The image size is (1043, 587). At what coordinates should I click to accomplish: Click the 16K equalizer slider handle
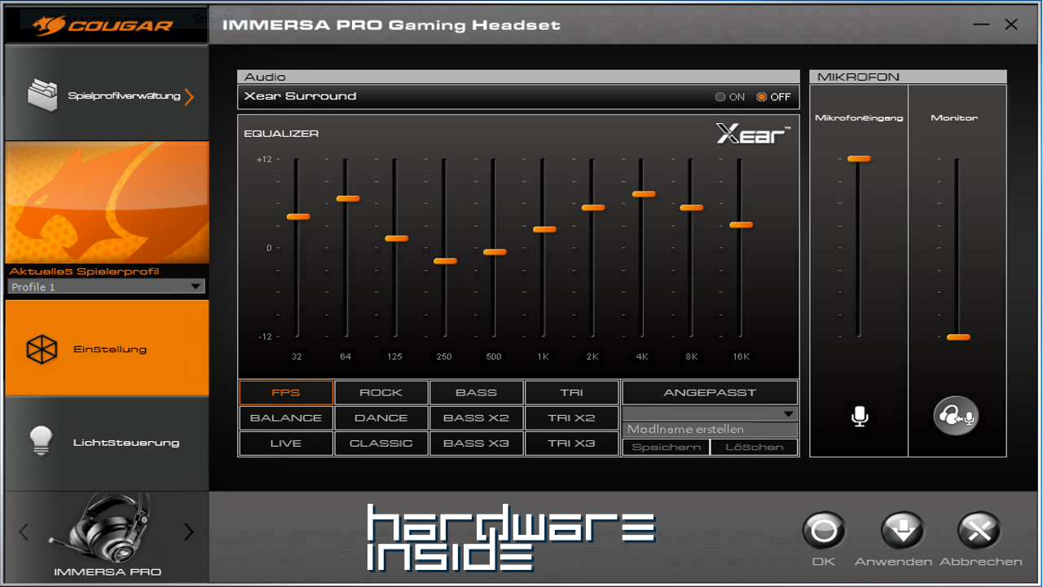(741, 225)
